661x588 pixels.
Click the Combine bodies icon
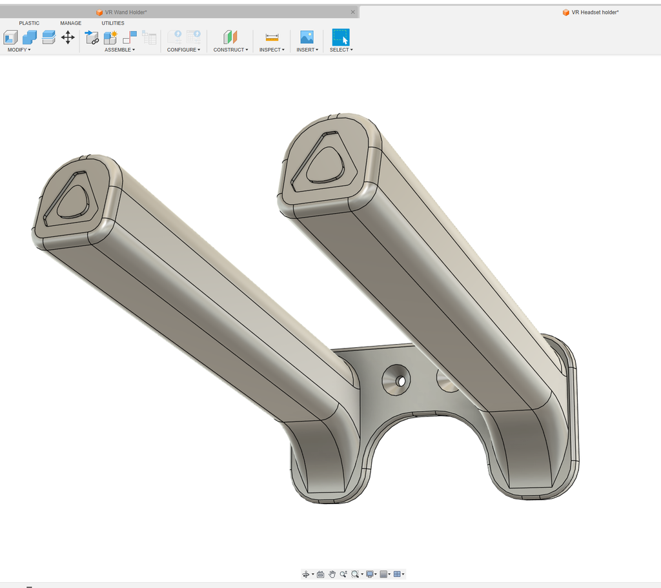tap(30, 37)
